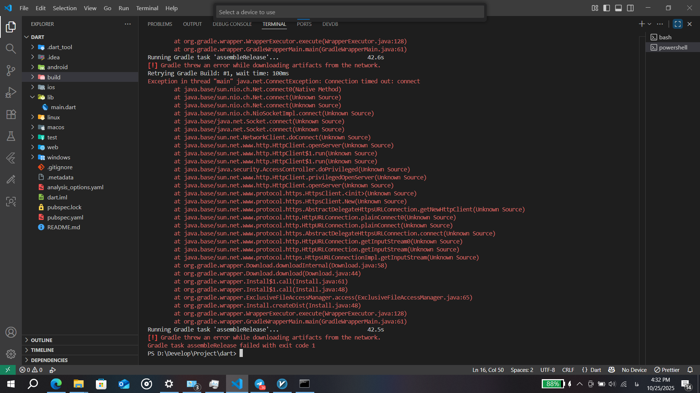Open the Extensions view

pos(11,114)
